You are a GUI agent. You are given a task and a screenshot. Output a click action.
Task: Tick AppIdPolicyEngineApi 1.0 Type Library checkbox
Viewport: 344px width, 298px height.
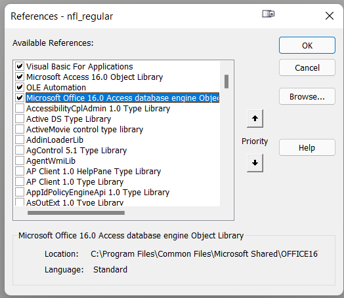click(x=20, y=192)
